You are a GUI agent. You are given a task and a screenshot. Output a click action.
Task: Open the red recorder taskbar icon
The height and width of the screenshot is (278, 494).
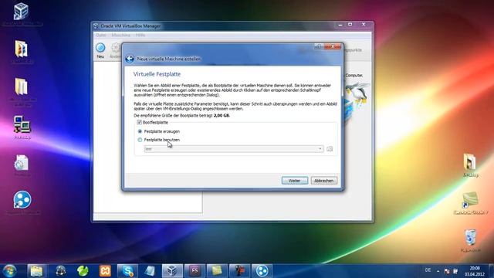239,271
